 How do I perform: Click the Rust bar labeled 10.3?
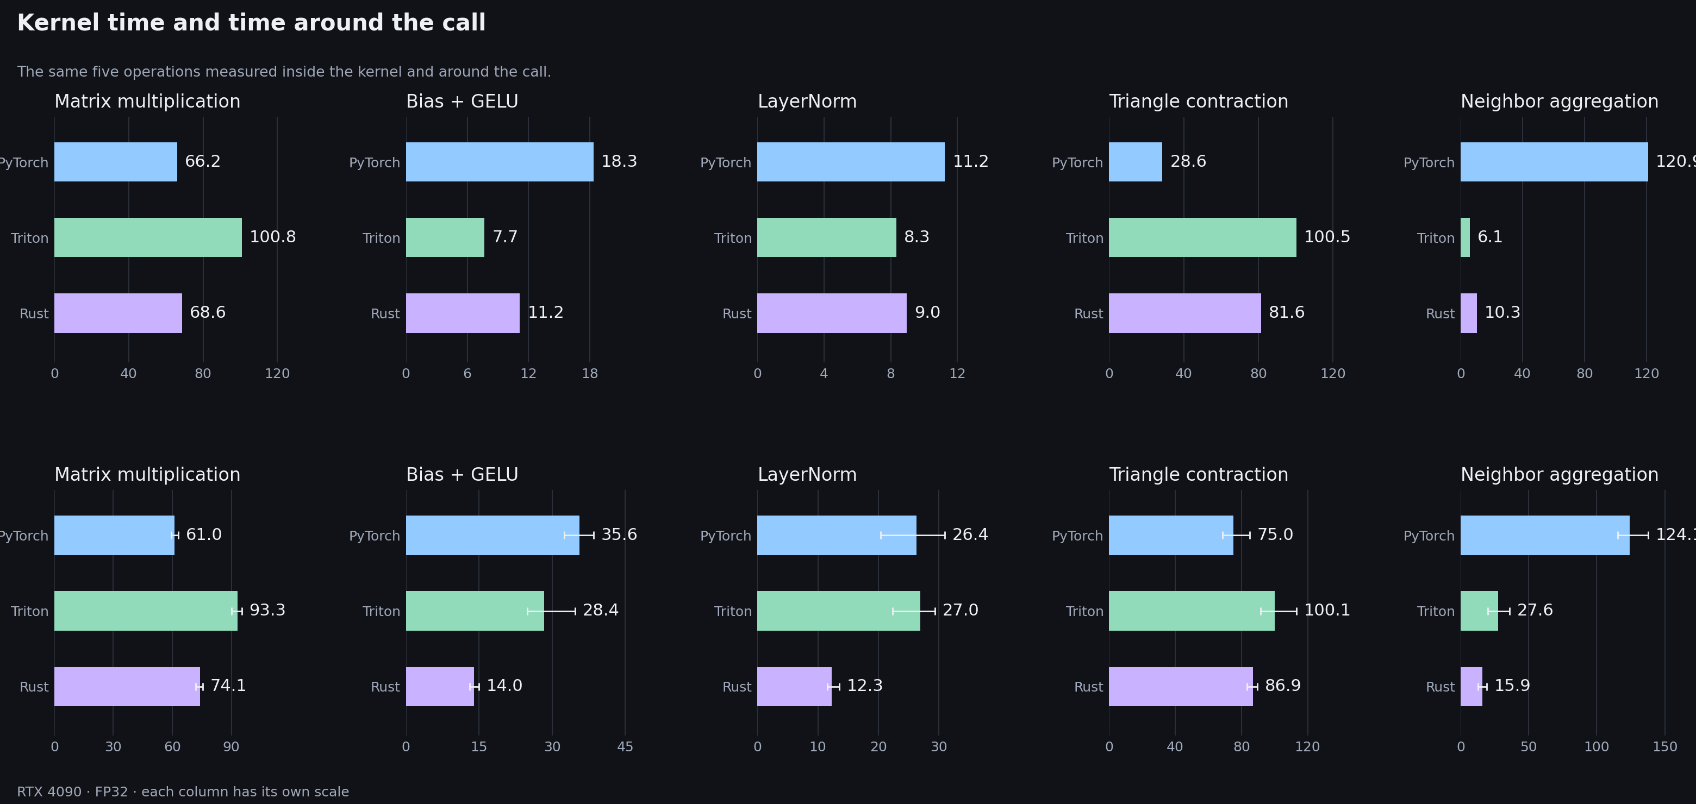1469,313
